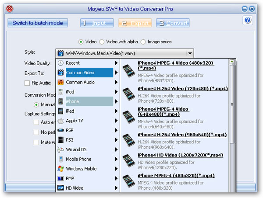Expand the Apple TV submenu arrow

click(116, 121)
